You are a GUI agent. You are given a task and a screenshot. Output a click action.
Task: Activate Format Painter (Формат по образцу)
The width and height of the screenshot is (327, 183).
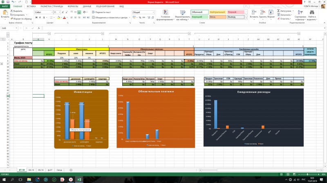21,19
